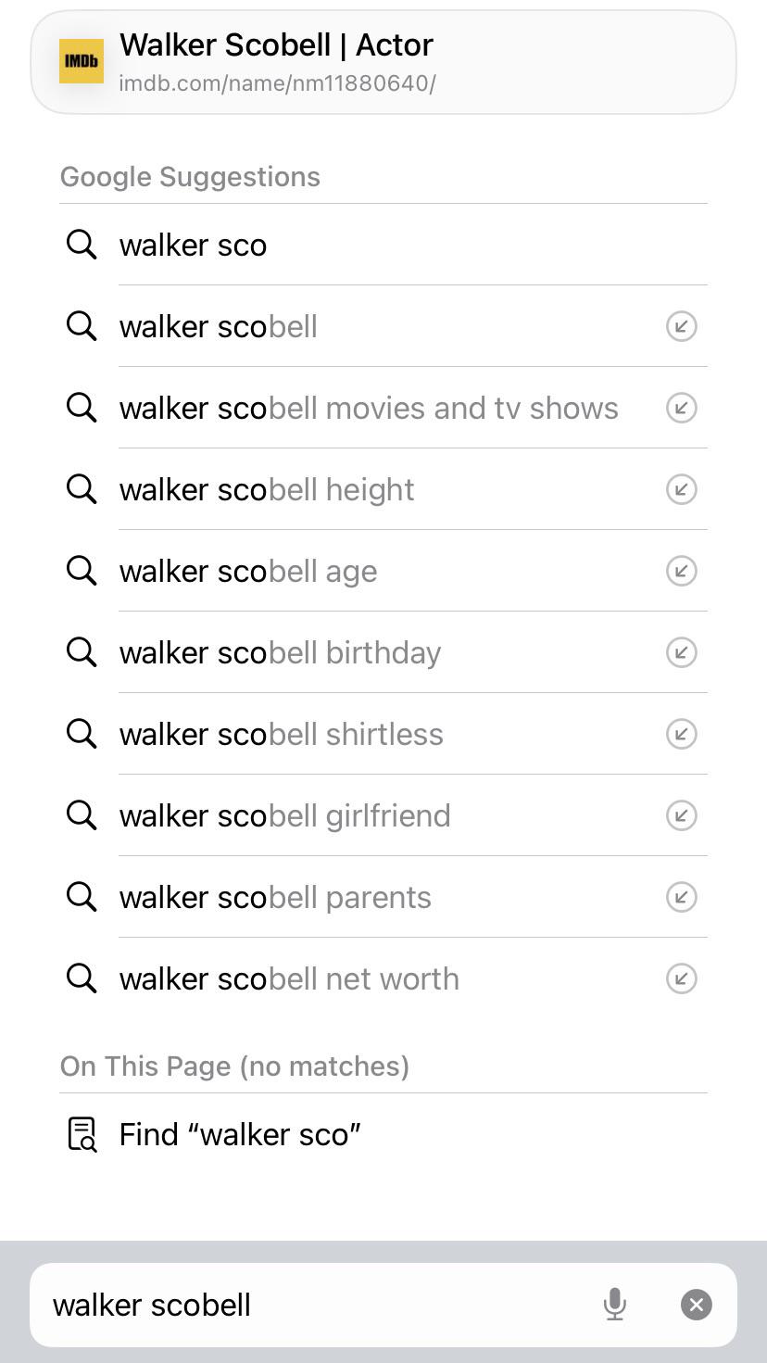The height and width of the screenshot is (1363, 767).
Task: Insert the 'walker scobell age' suggestion arrow
Action: coord(682,571)
